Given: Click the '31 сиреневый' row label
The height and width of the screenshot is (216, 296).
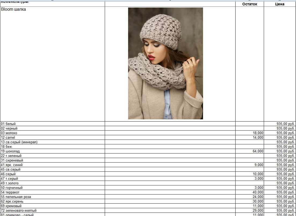Looking at the screenshot, I should point(12,160).
